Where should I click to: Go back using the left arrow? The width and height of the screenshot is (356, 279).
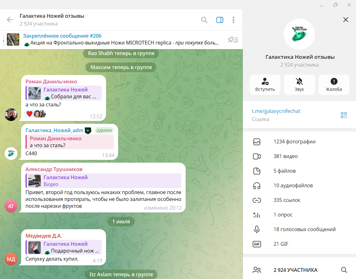(10, 20)
